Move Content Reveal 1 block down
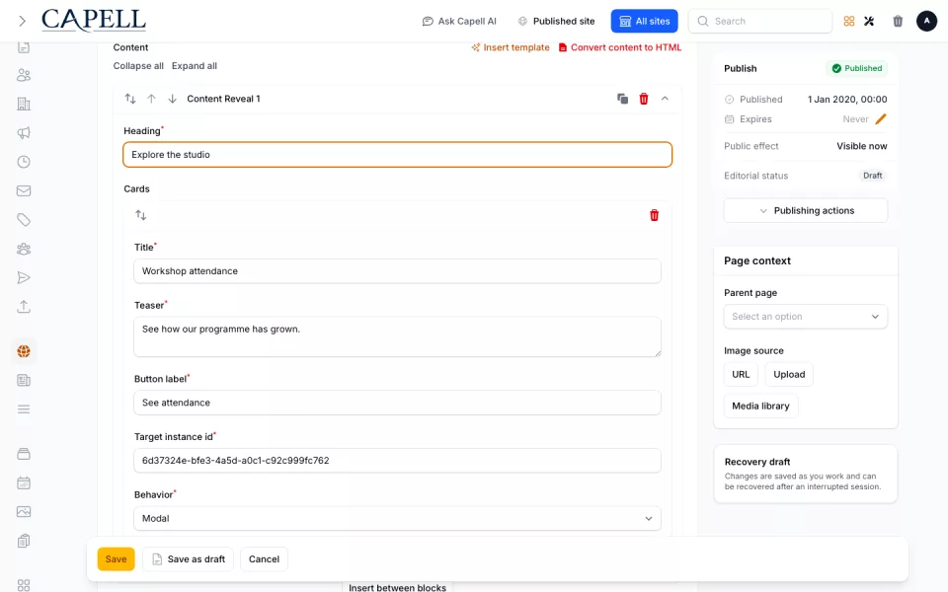948x592 pixels. point(172,99)
